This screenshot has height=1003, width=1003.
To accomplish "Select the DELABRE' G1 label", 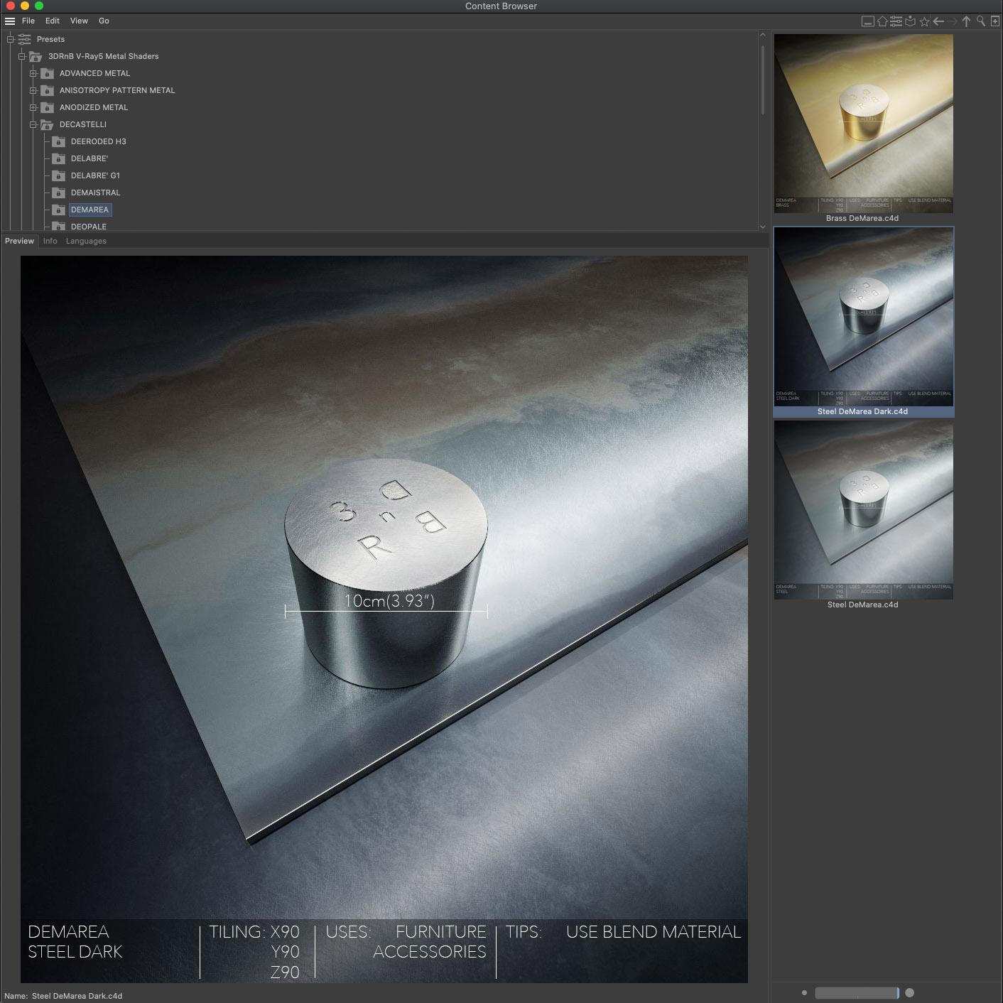I will (x=95, y=175).
